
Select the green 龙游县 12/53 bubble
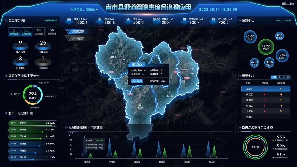coord(266,47)
